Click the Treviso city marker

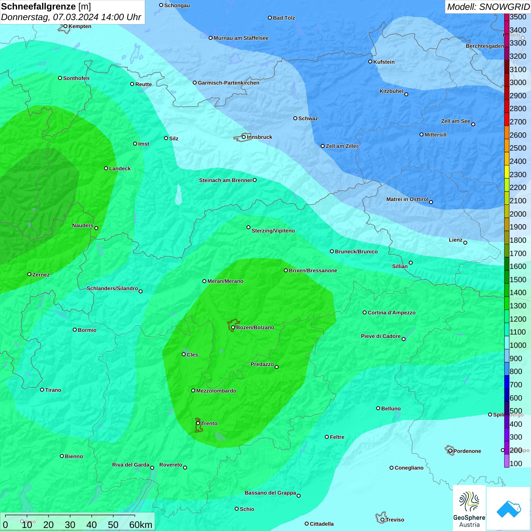click(x=382, y=520)
